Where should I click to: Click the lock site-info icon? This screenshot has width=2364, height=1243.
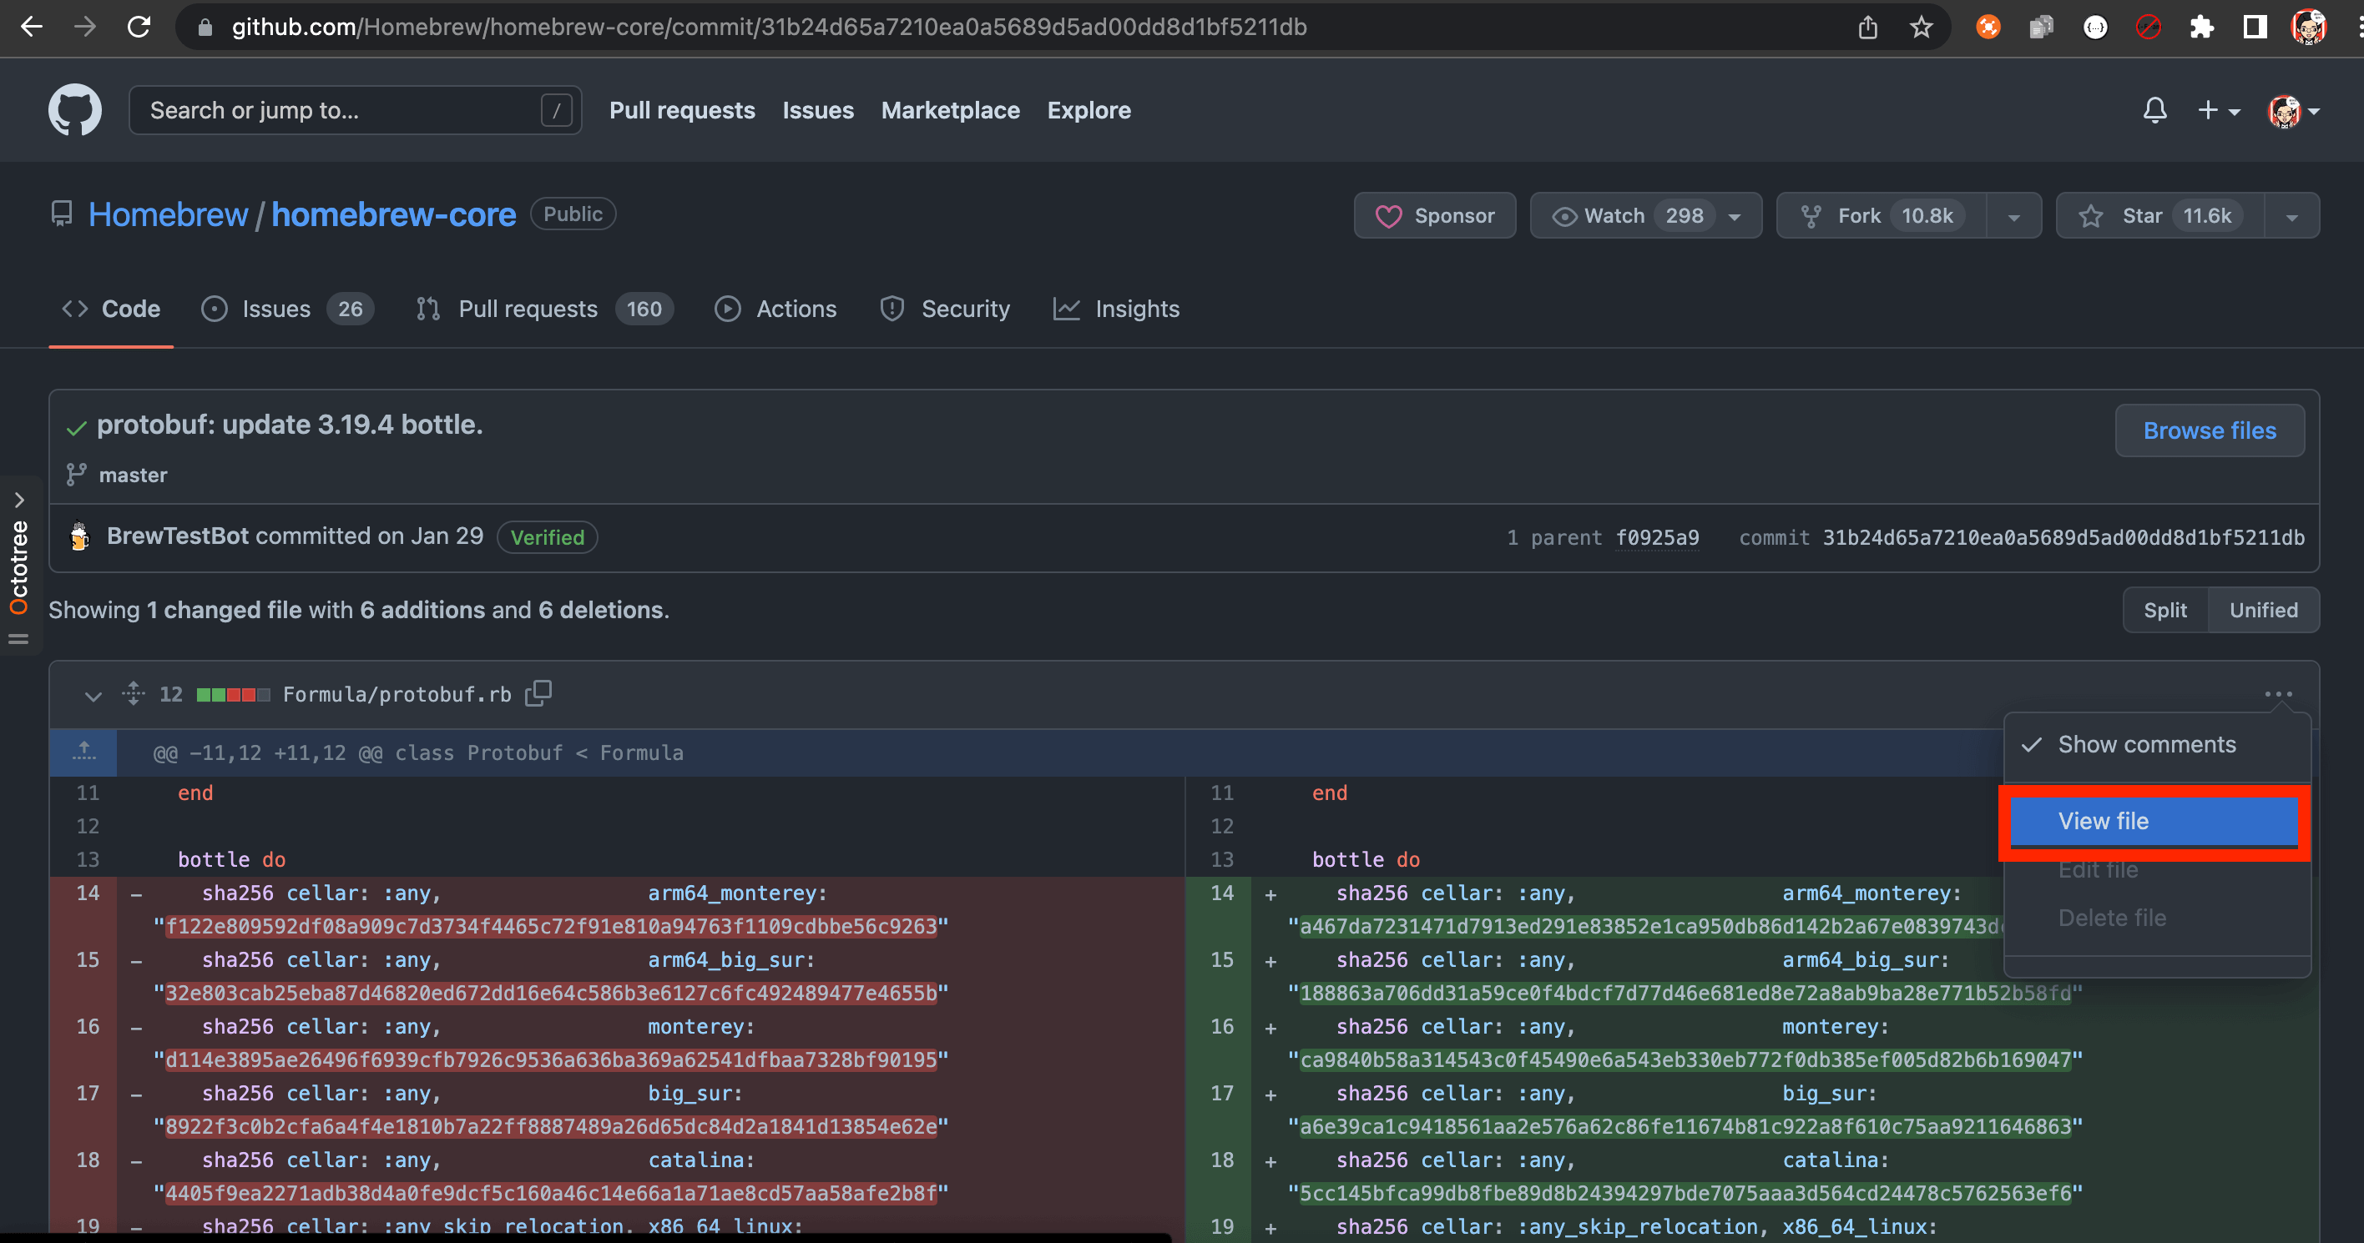(205, 28)
